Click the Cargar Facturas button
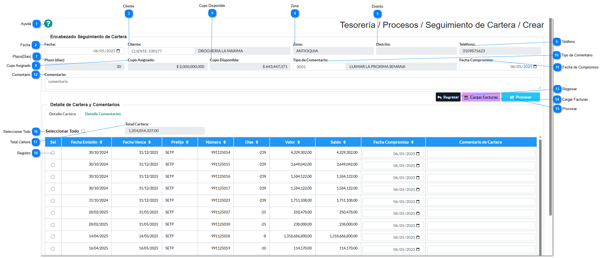The width and height of the screenshot is (603, 258). [481, 97]
